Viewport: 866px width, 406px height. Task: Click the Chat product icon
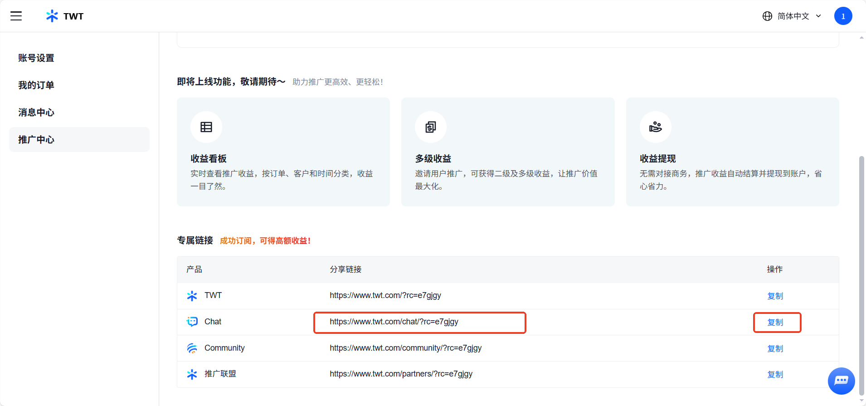pyautogui.click(x=192, y=322)
